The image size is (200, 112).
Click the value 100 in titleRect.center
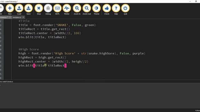click(76, 33)
